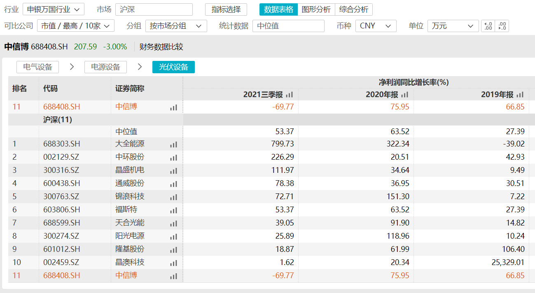Click chart icon beside 2020年报 header
535x293 pixels.
(404, 95)
